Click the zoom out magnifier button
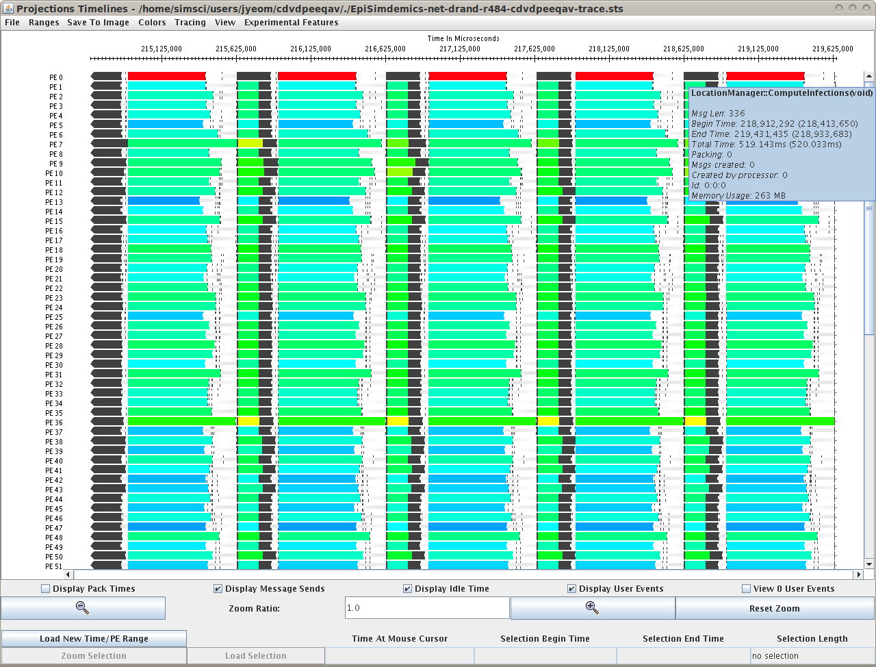Screen dimensions: 876x667 [x=83, y=608]
